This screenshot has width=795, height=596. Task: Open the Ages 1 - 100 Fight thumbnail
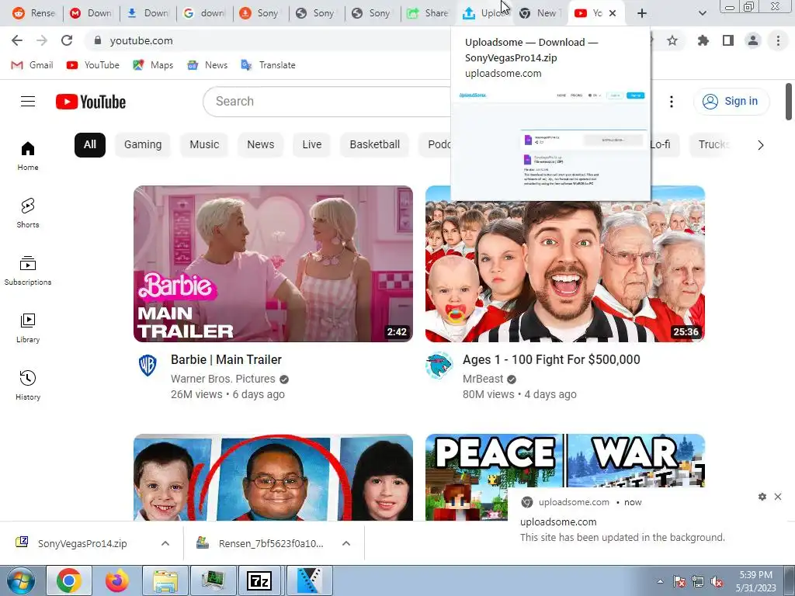pos(565,271)
